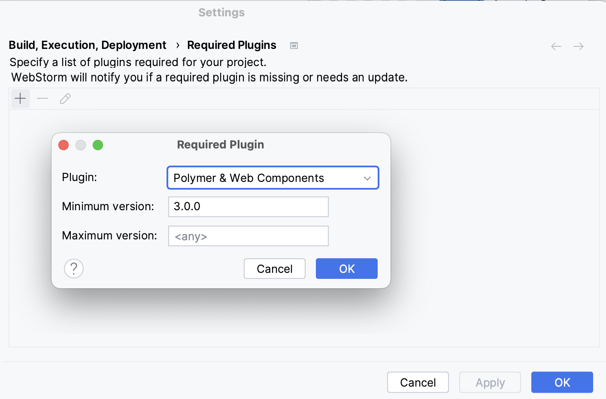Click OK to close Settings
This screenshot has width=606, height=399.
pos(562,382)
